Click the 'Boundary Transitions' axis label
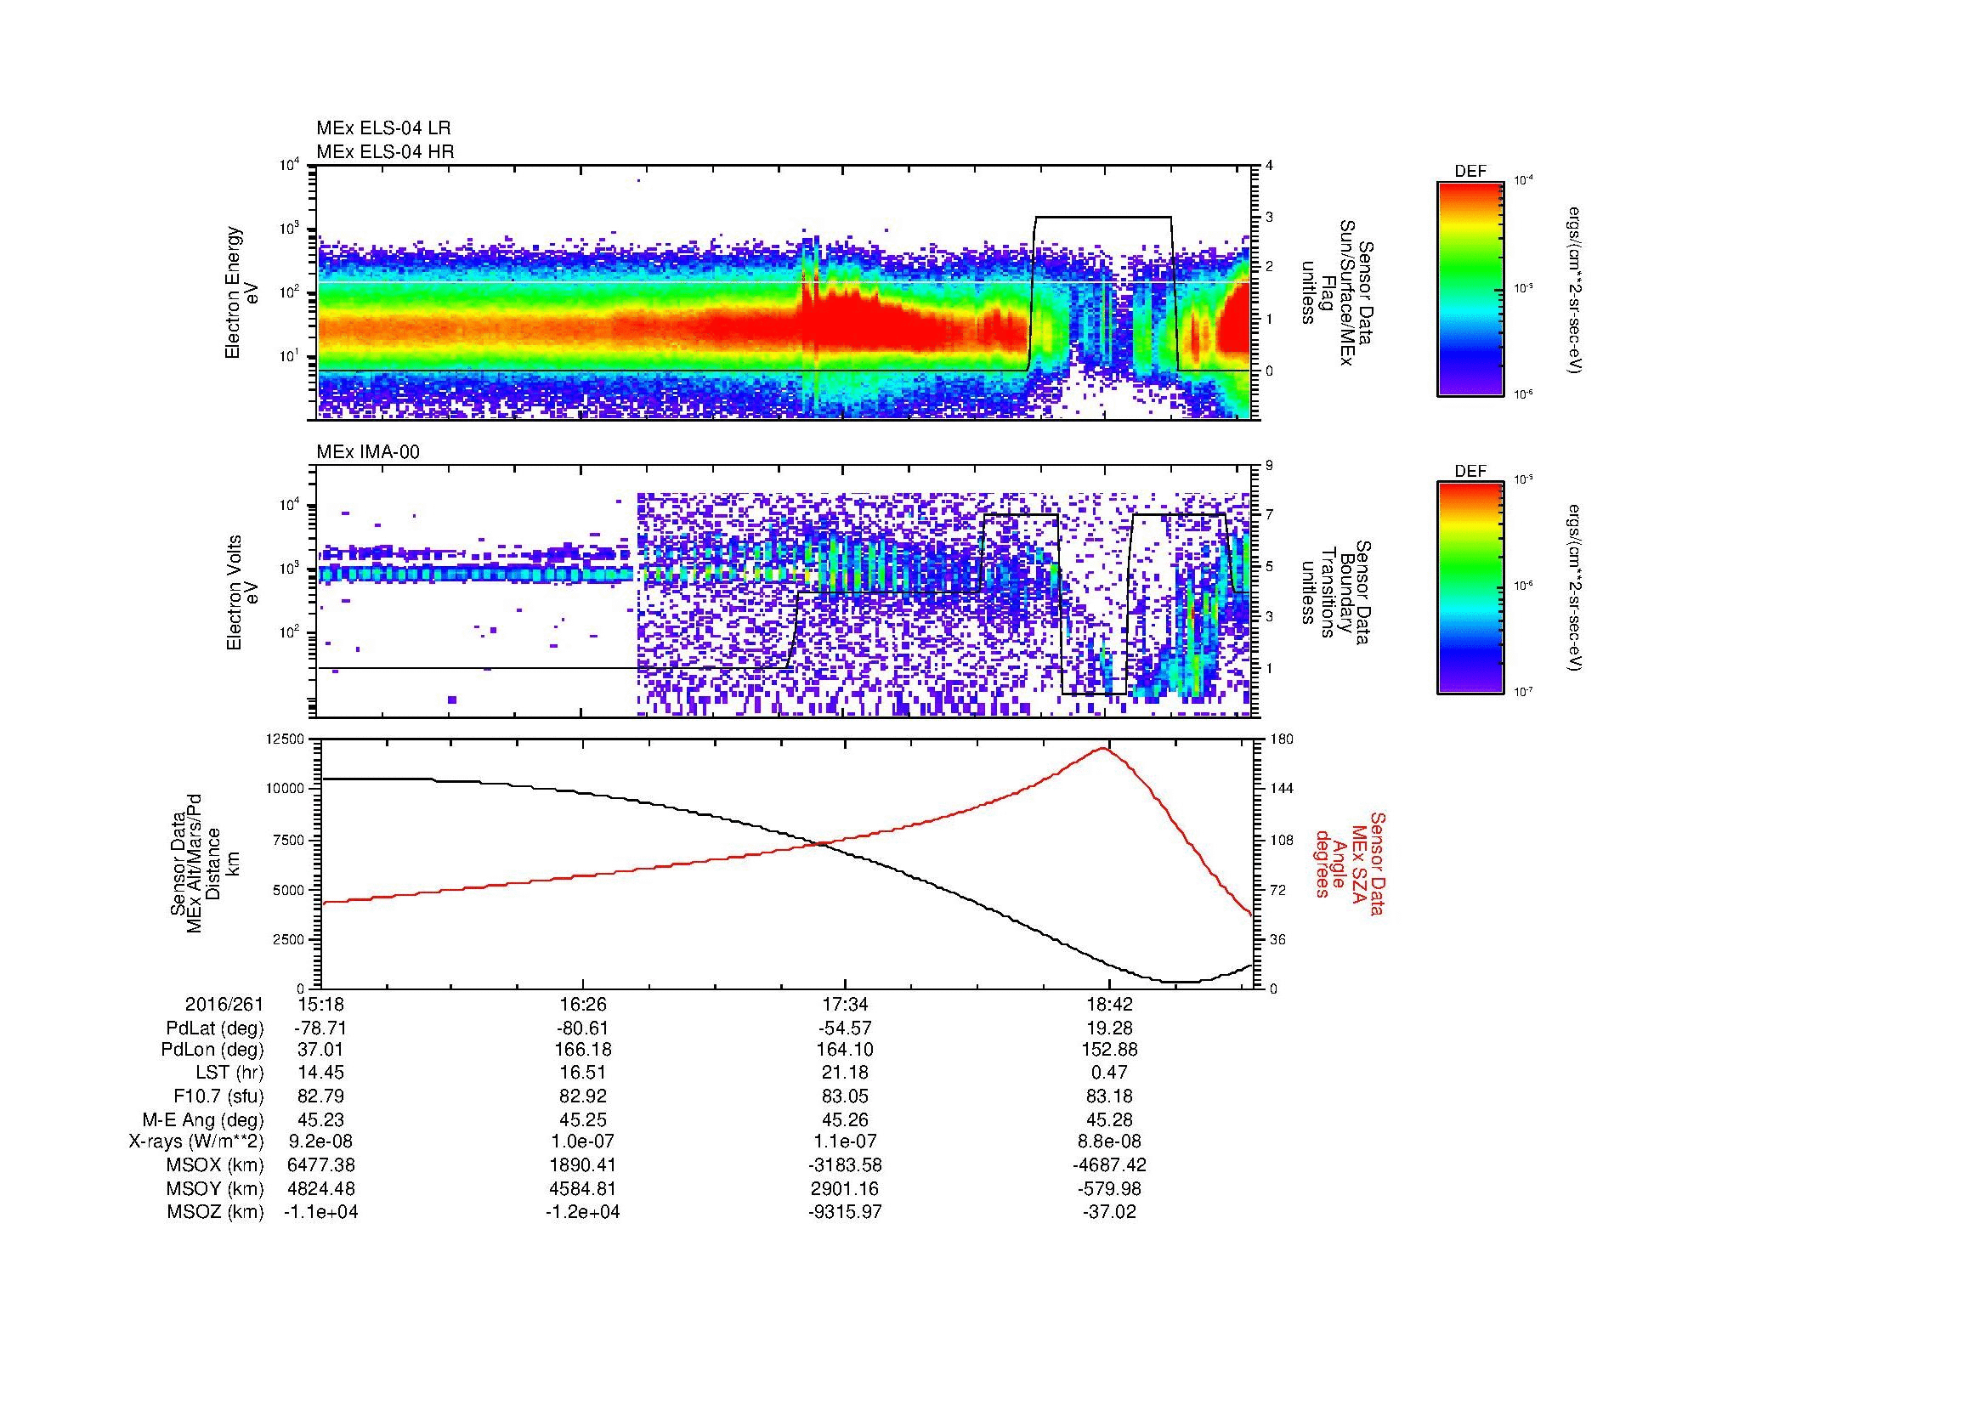The image size is (1988, 1405). point(1337,593)
